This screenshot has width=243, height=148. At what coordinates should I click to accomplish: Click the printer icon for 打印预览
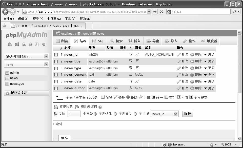56,107
